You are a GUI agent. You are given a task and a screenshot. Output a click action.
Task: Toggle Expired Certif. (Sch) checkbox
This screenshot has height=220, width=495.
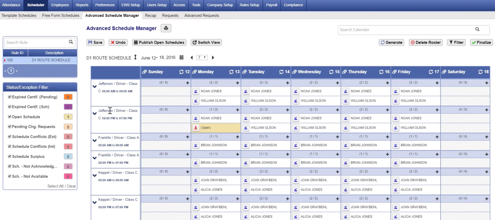tap(10, 107)
